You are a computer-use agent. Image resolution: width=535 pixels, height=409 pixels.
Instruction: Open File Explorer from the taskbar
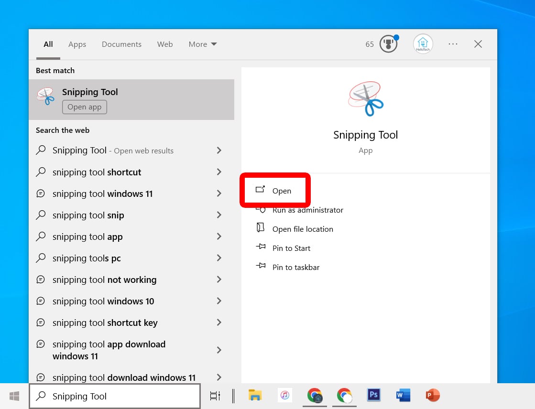[x=255, y=396]
